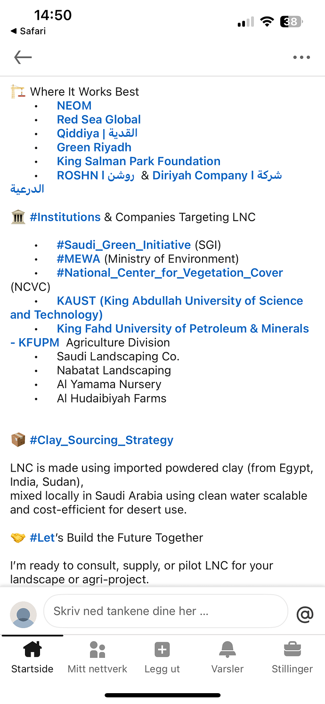Return to Safari via status bar
325x704 pixels.
tap(28, 31)
